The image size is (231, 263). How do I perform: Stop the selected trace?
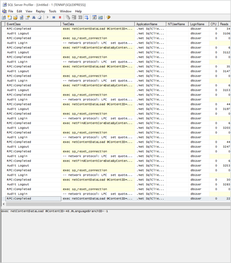pos(60,17)
